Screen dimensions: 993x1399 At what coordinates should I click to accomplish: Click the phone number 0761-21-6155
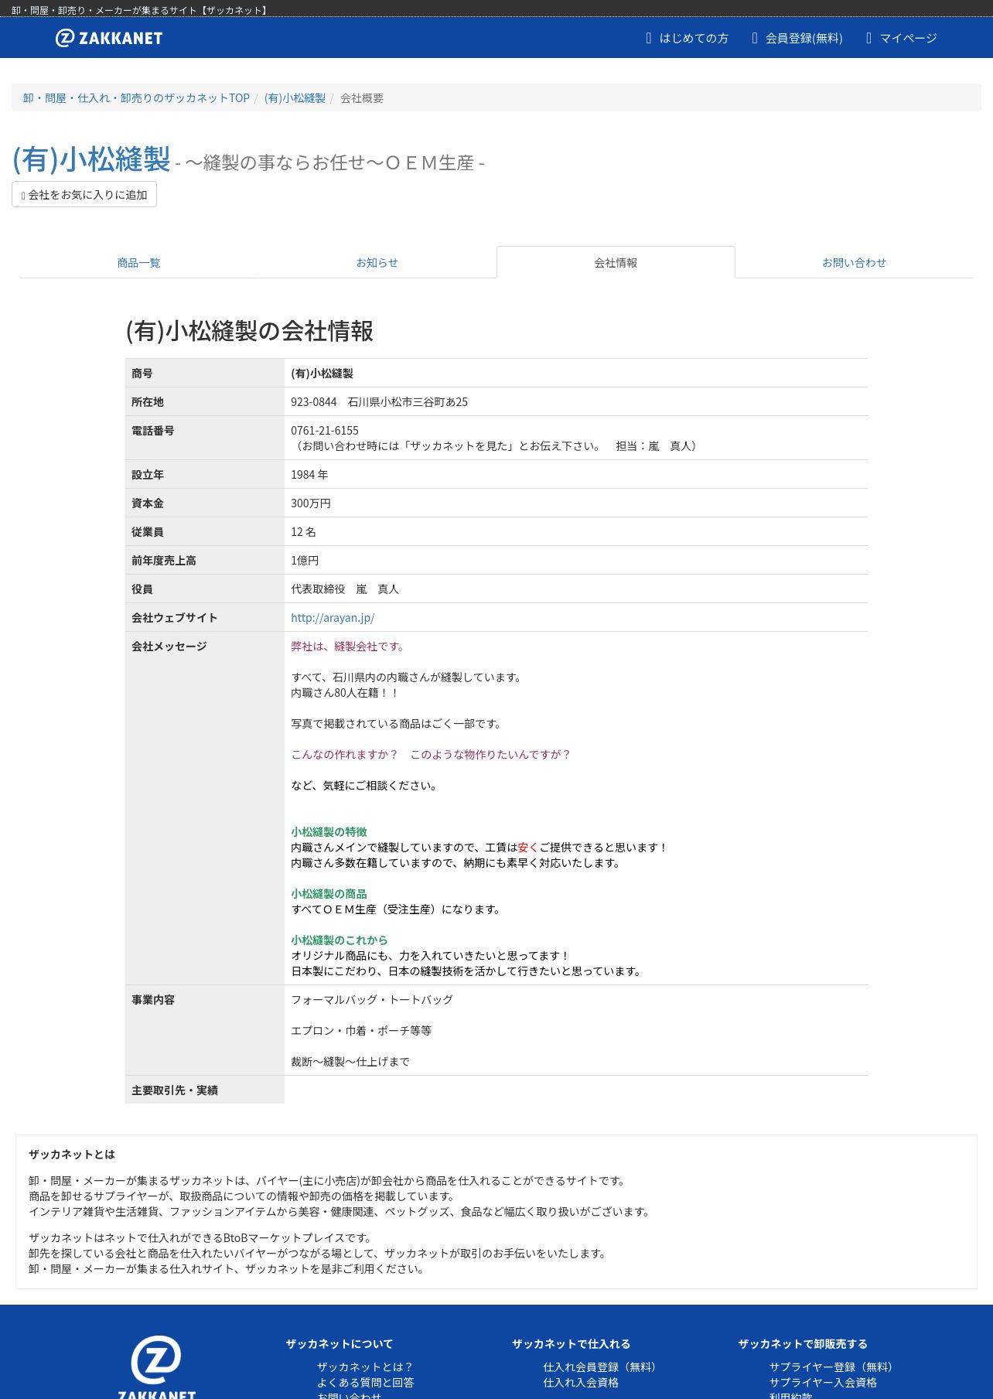pos(325,431)
